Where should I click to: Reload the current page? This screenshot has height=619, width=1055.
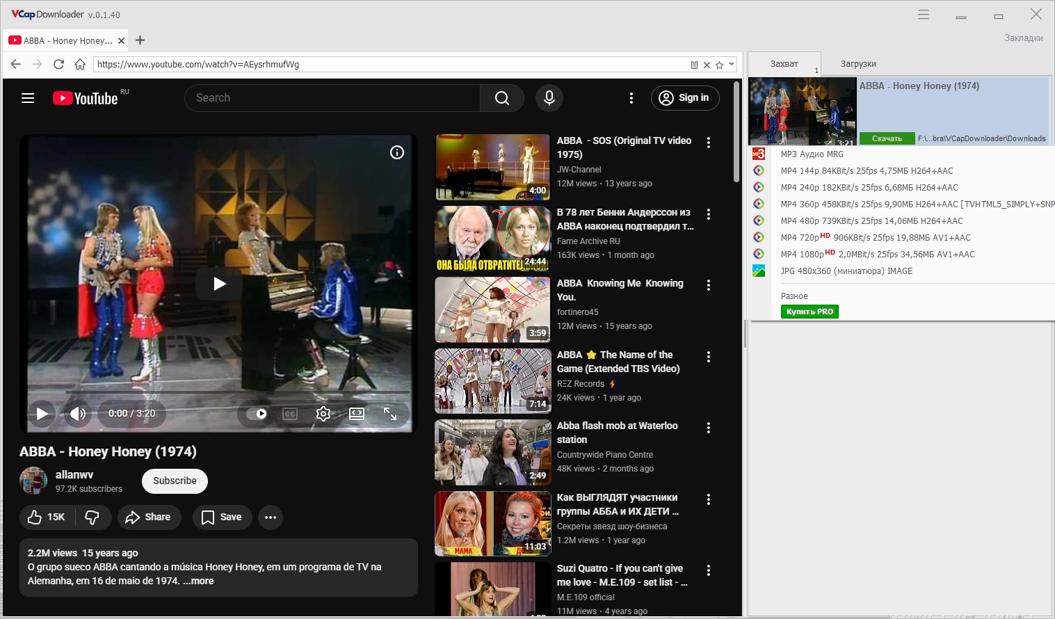[58, 64]
